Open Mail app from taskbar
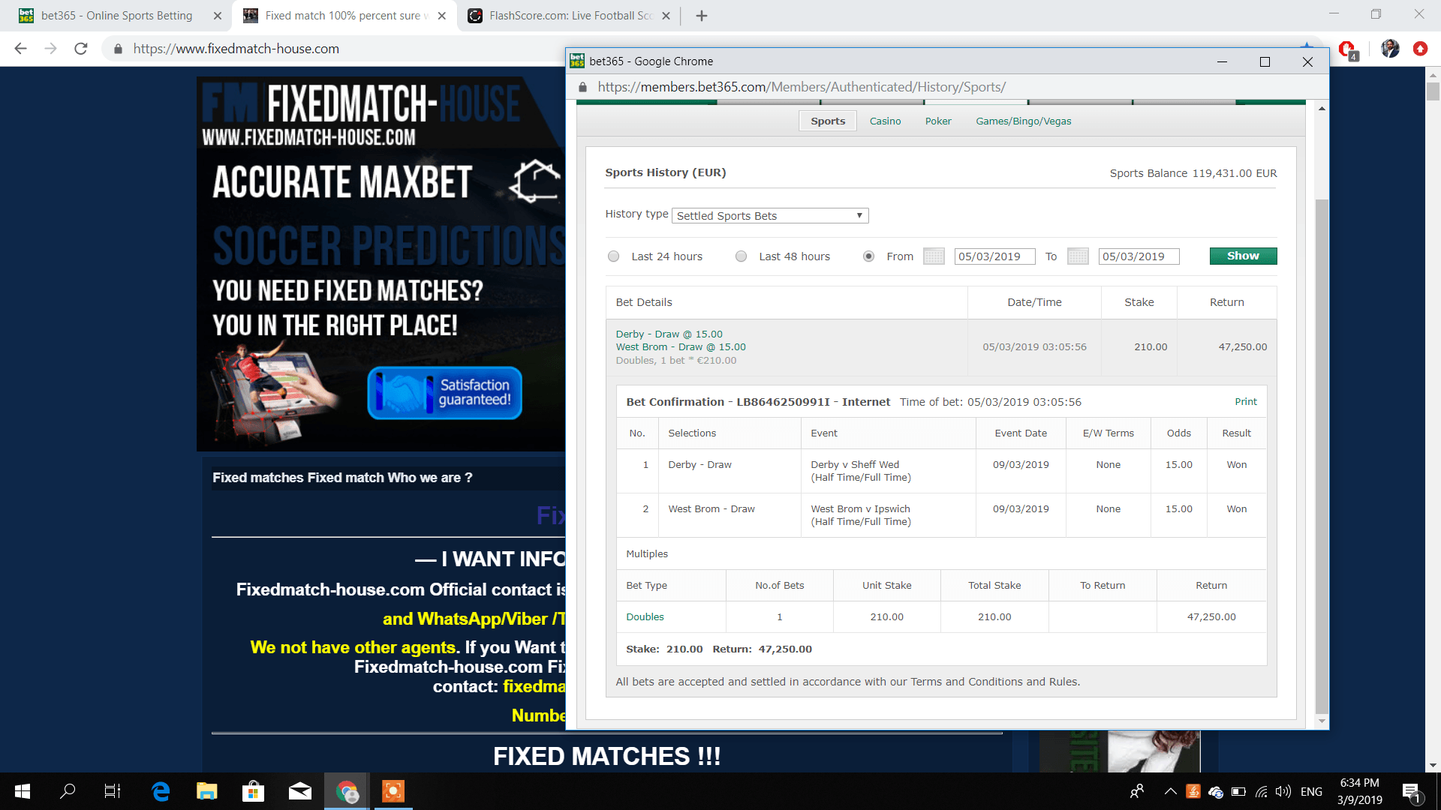The width and height of the screenshot is (1441, 810). [x=300, y=791]
